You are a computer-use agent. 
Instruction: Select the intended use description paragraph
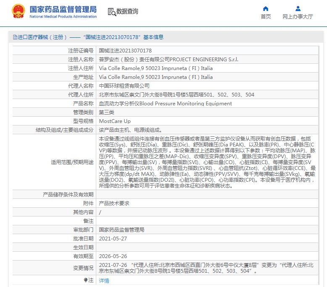click(x=207, y=162)
